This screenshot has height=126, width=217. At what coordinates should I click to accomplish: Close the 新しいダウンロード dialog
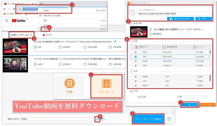(x=214, y=3)
